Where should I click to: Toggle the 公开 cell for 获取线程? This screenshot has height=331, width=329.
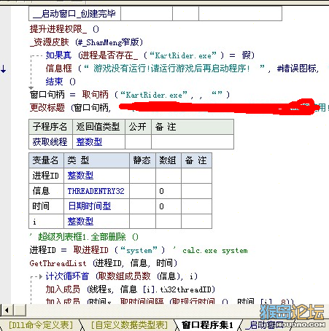(x=138, y=142)
